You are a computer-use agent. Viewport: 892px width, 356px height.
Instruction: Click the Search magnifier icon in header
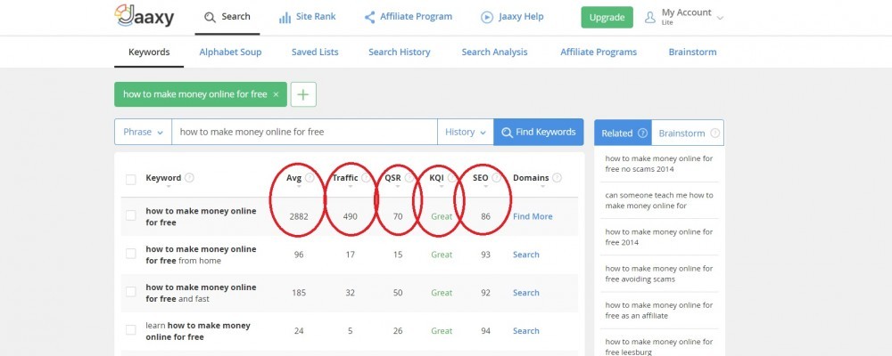click(210, 18)
